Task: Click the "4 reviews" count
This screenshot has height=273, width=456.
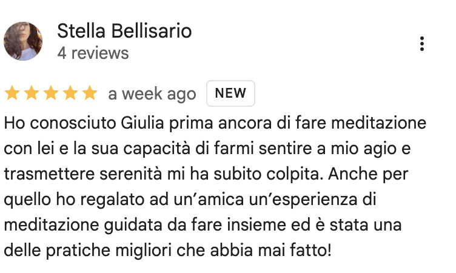Action: (93, 53)
